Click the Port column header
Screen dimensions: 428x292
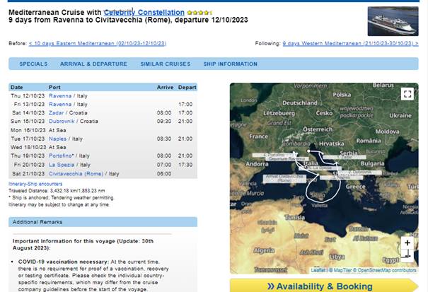click(54, 88)
